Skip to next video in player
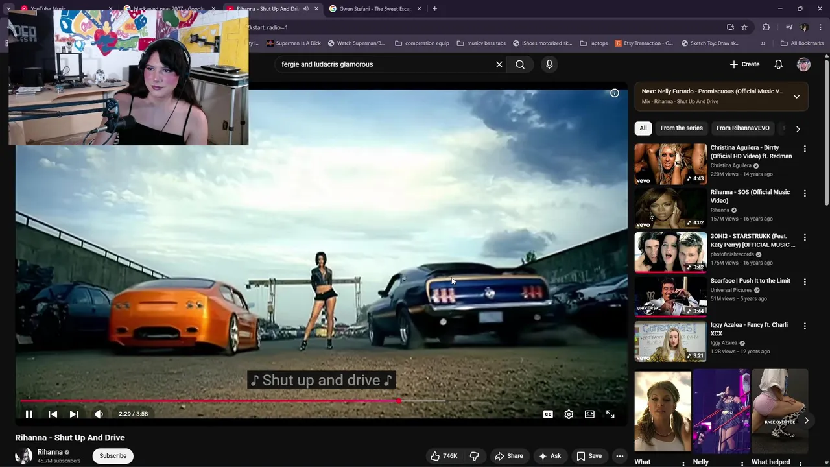Image resolution: width=830 pixels, height=467 pixels. click(x=74, y=414)
